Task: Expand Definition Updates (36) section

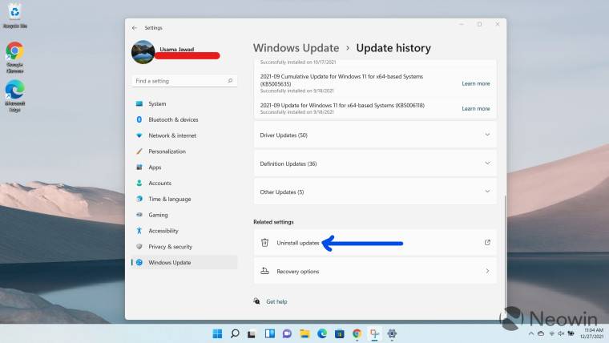Action: (487, 163)
